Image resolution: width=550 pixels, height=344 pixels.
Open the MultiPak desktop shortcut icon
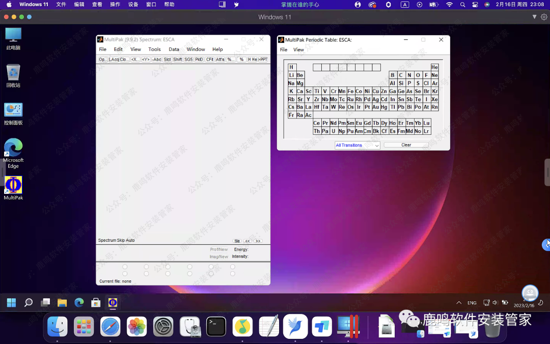click(13, 185)
